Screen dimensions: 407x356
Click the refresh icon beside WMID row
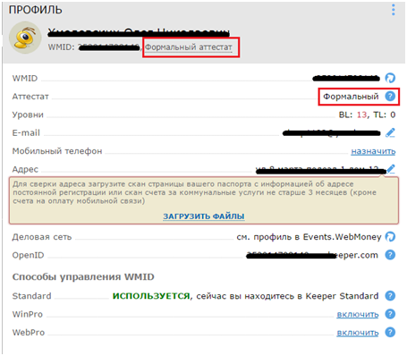pyautogui.click(x=390, y=78)
